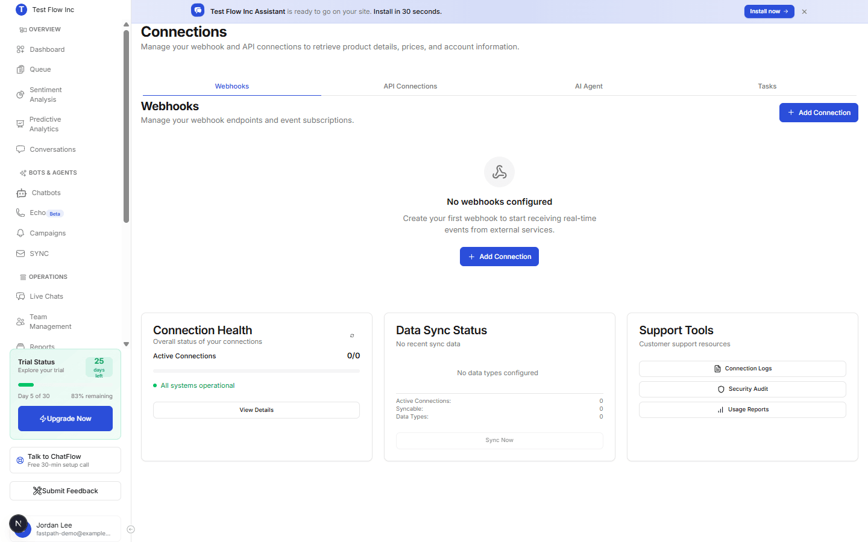The width and height of the screenshot is (868, 542).
Task: Click the SYNC envelope icon
Action: (20, 254)
